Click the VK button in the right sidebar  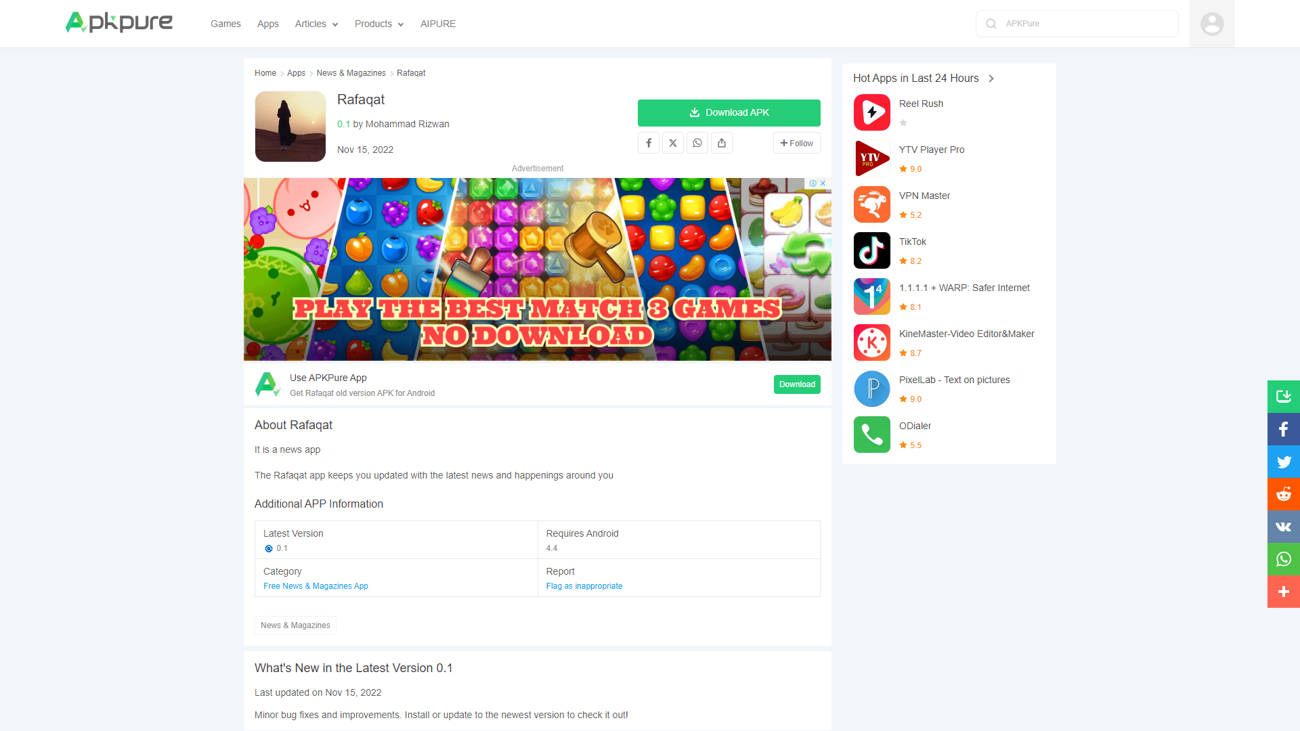1283,527
